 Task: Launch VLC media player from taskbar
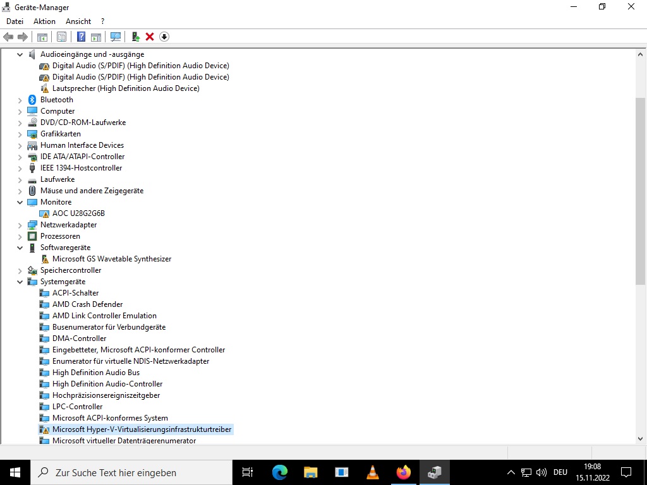373,472
